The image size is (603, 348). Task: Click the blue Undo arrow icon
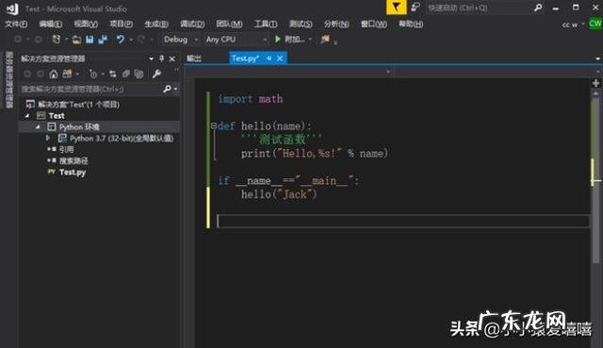pos(121,39)
